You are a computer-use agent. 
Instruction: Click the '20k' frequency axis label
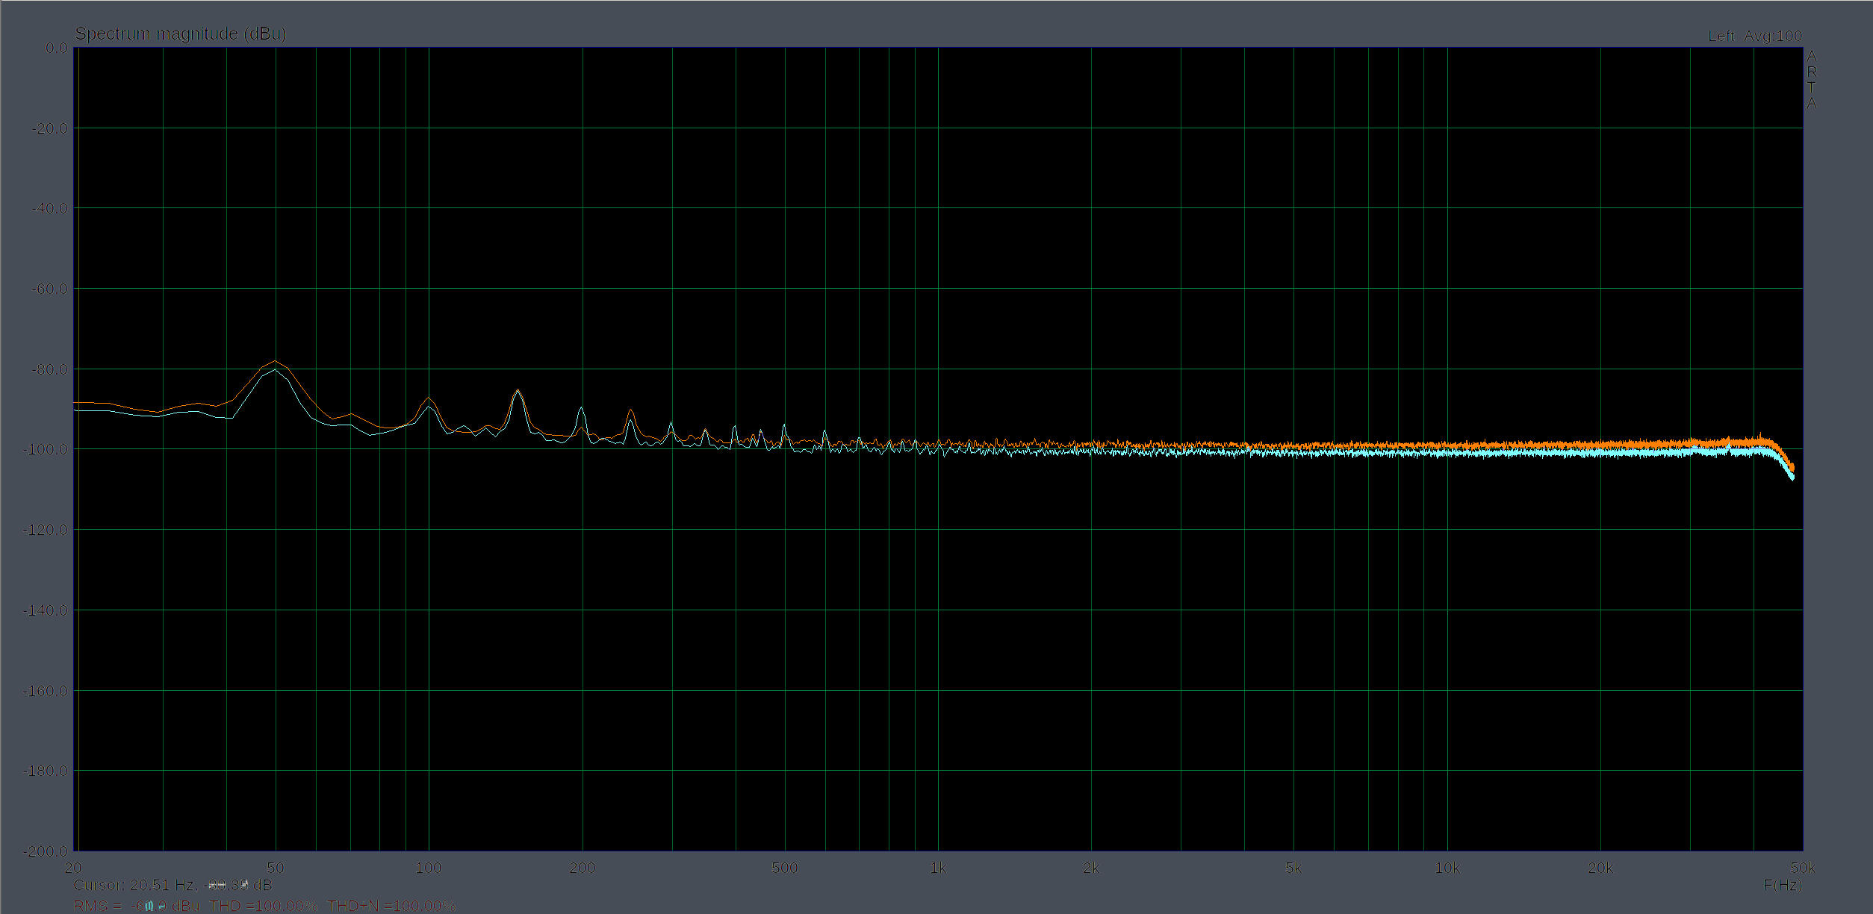(x=1600, y=868)
